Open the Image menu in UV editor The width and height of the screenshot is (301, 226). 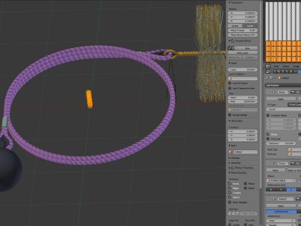296,66
